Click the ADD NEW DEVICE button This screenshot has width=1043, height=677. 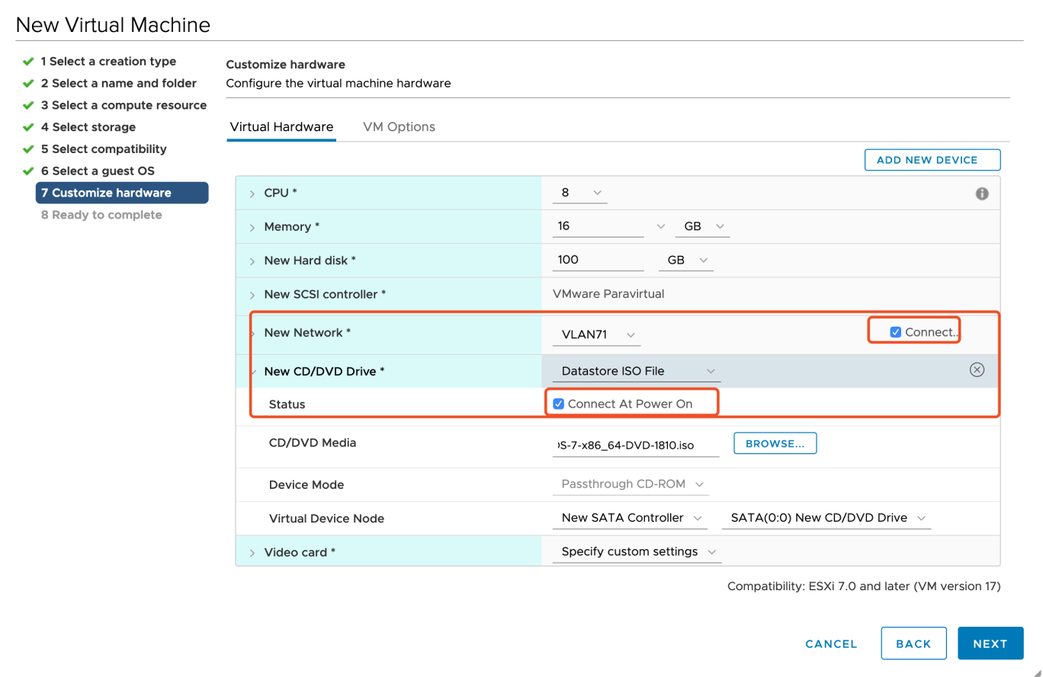click(x=932, y=159)
